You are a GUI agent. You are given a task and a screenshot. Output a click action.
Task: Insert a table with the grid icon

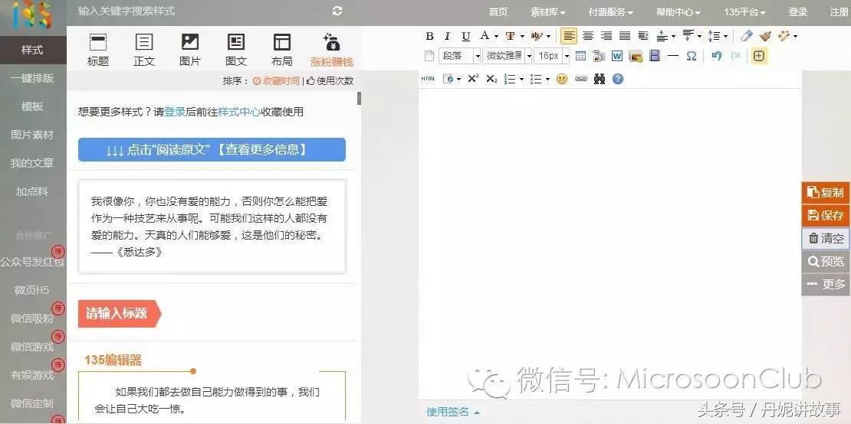click(580, 56)
